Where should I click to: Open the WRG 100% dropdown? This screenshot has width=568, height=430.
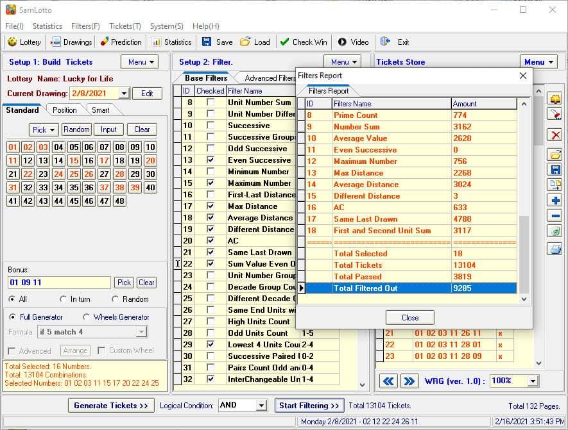click(533, 381)
